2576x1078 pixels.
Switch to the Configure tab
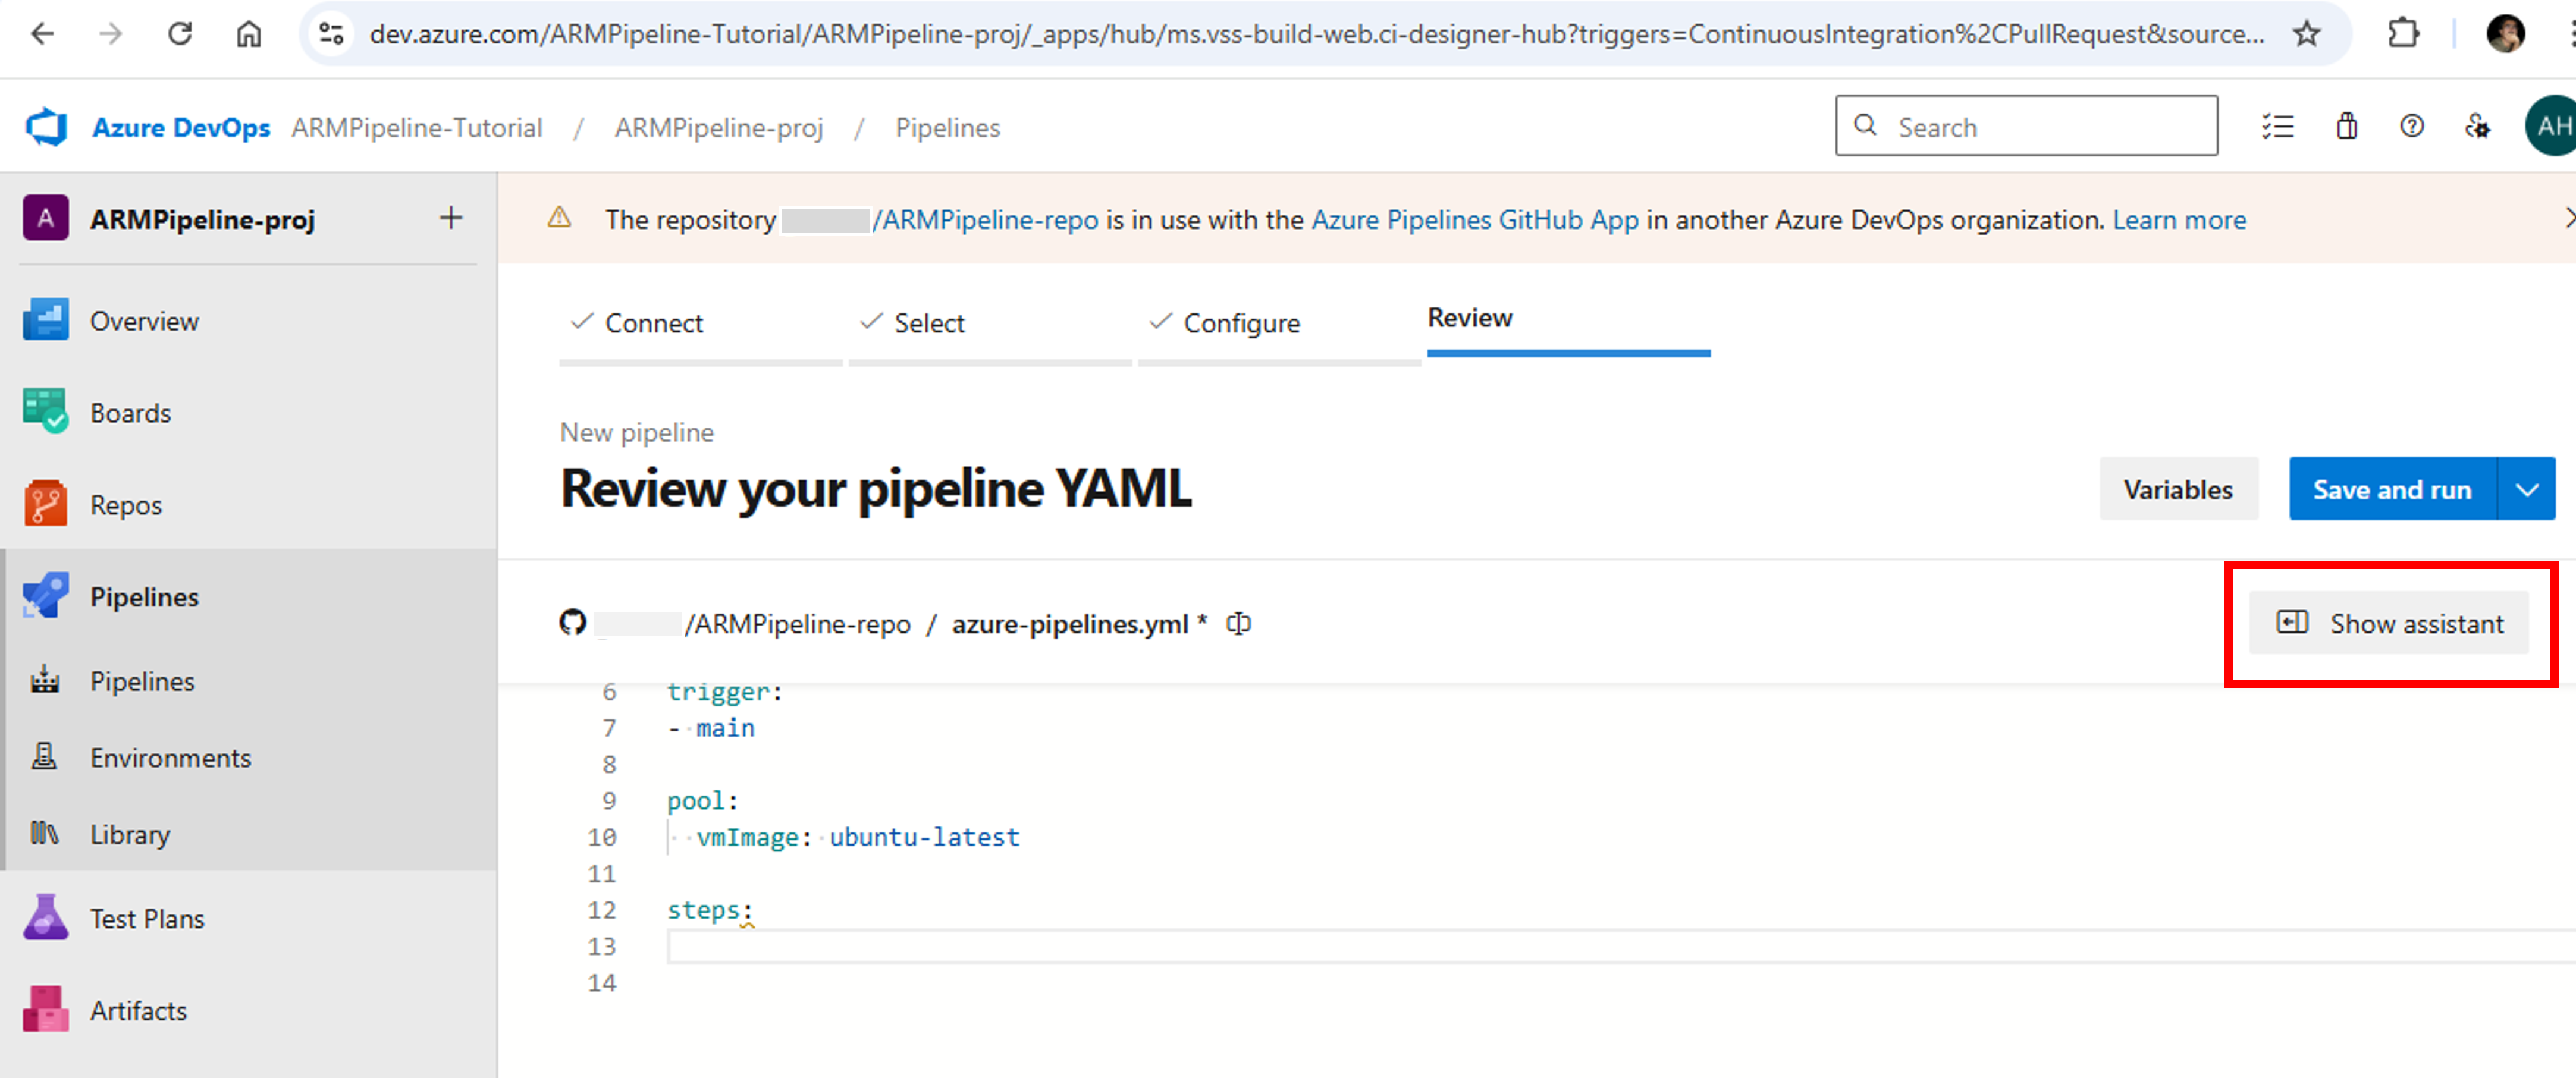click(1241, 322)
